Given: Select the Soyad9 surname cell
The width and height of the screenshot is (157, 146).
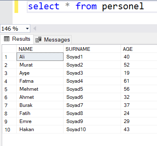Looking at the screenshot, I should [92, 121].
